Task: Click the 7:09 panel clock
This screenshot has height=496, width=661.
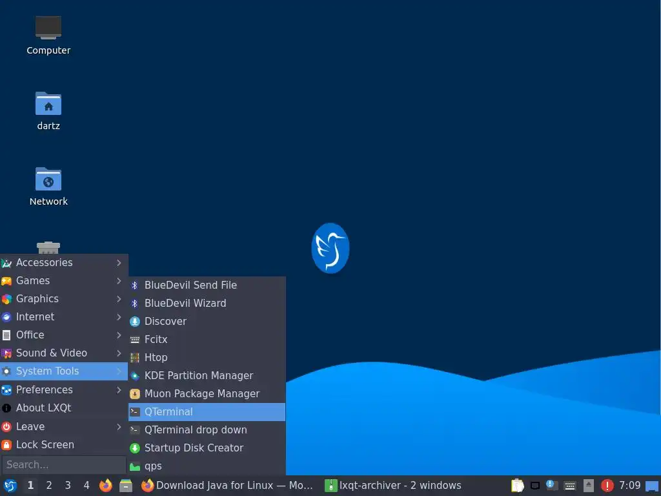Action: (629, 486)
